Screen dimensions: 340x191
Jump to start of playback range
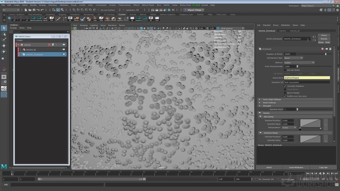[307, 173]
